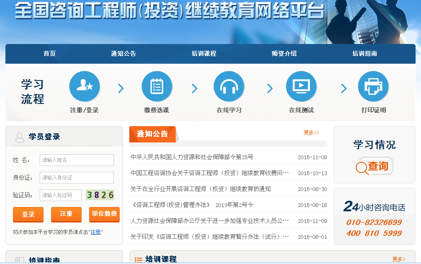
Task: Open the 培训课程 navigation menu item
Action: click(204, 54)
